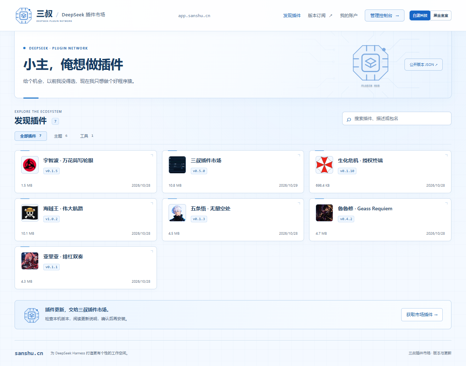Open 版本订阅 external link
This screenshot has height=366, width=466.
(x=320, y=16)
